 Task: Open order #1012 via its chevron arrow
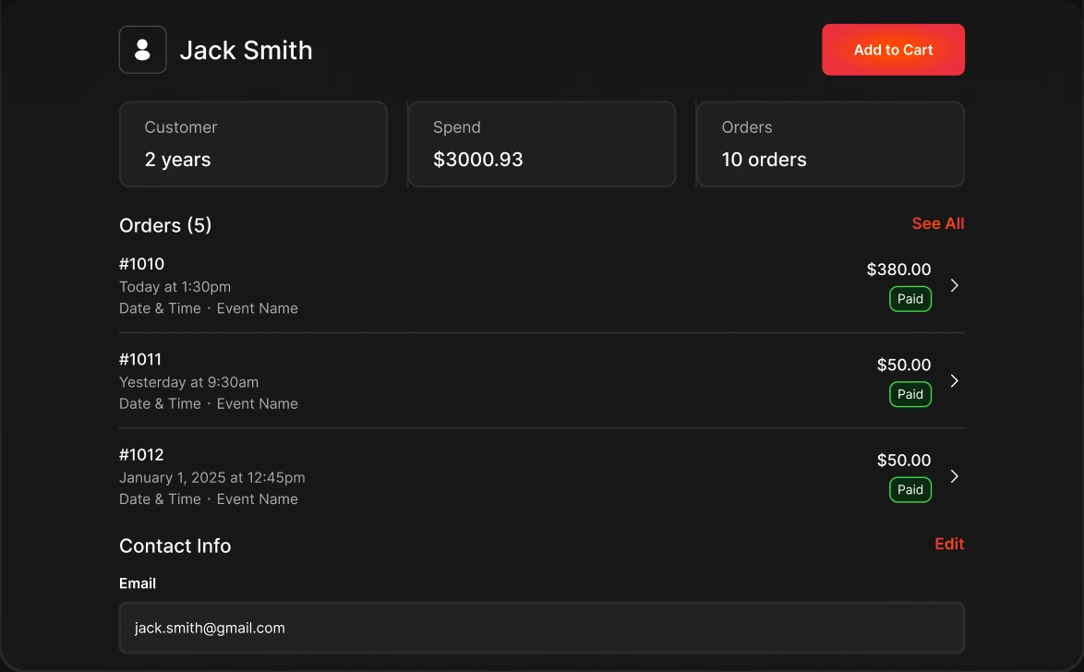point(954,475)
